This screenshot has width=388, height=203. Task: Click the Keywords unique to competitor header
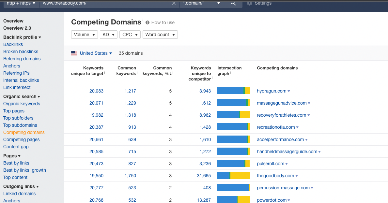[x=200, y=73]
